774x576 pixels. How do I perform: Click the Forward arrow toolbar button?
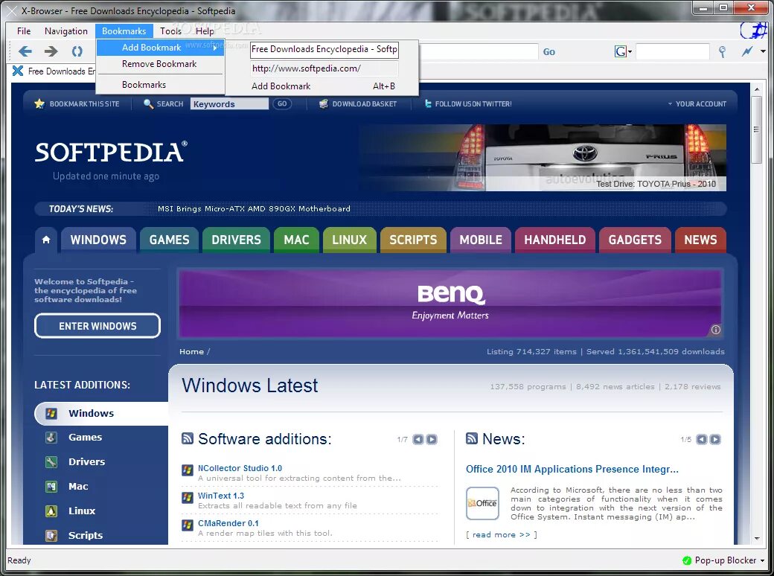tap(51, 51)
